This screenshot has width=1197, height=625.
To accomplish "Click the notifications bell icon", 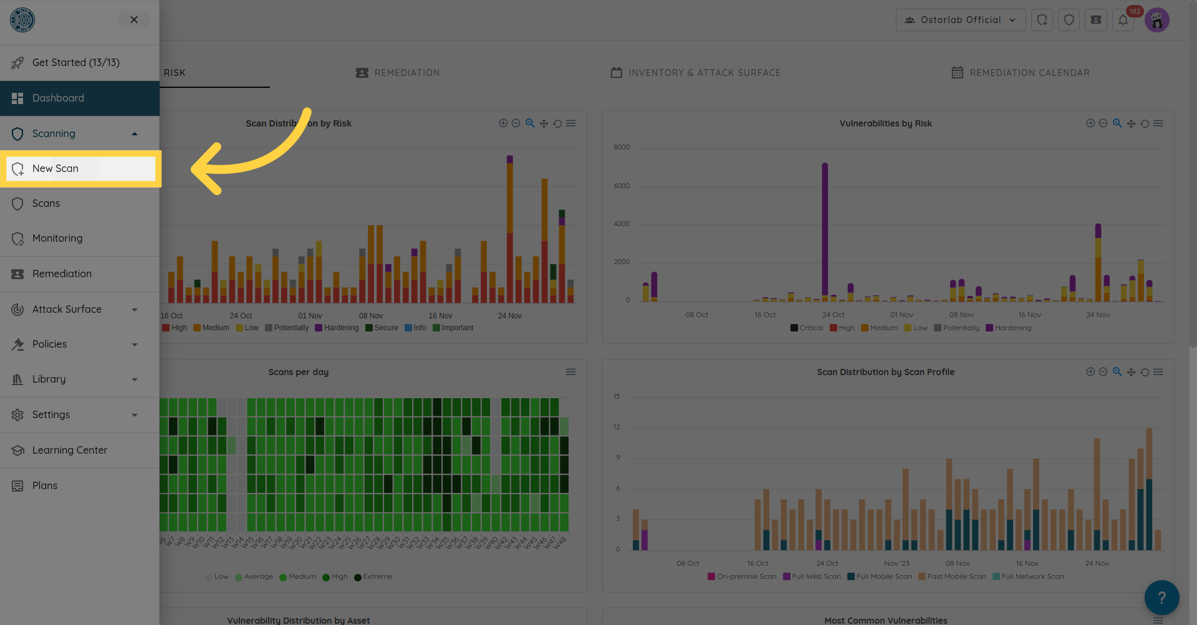I will [x=1123, y=20].
